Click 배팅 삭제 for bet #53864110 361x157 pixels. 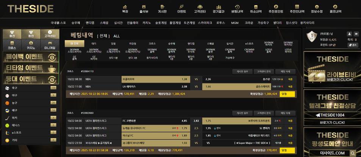285,71
